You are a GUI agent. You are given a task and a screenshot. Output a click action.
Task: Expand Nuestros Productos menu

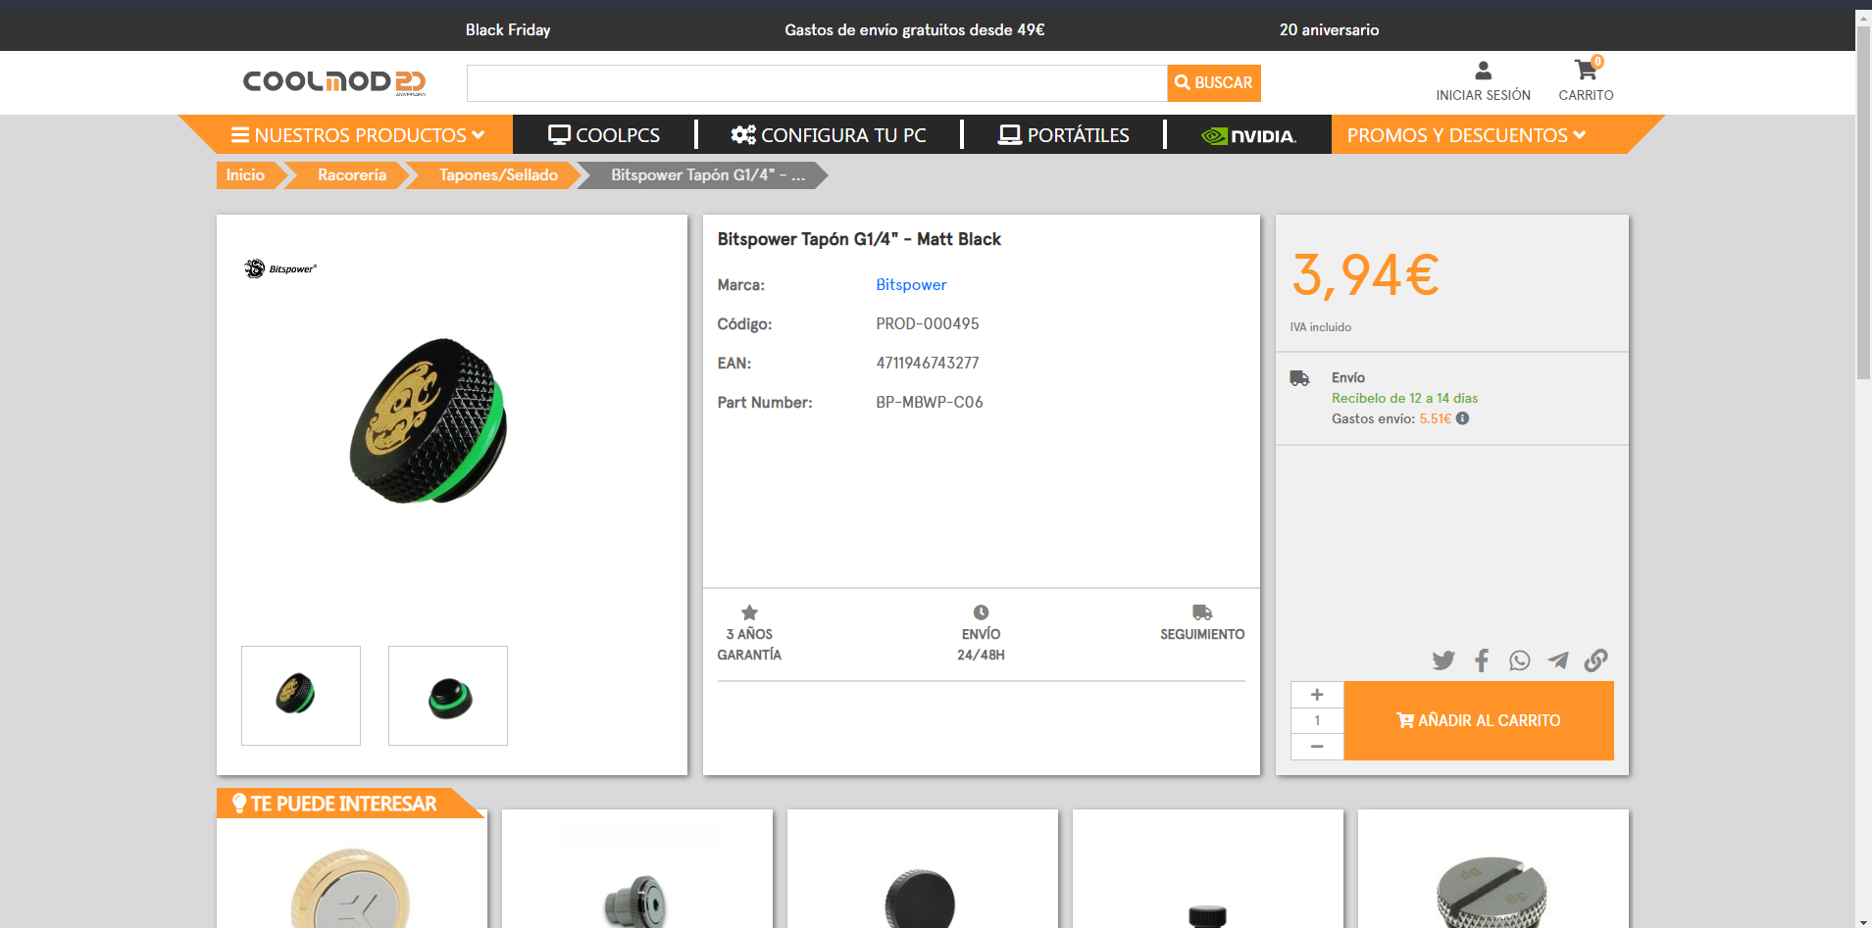tap(358, 135)
